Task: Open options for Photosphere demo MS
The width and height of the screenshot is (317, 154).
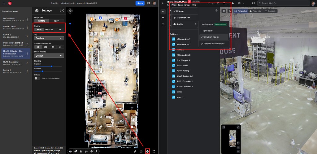Action: click(x=27, y=44)
